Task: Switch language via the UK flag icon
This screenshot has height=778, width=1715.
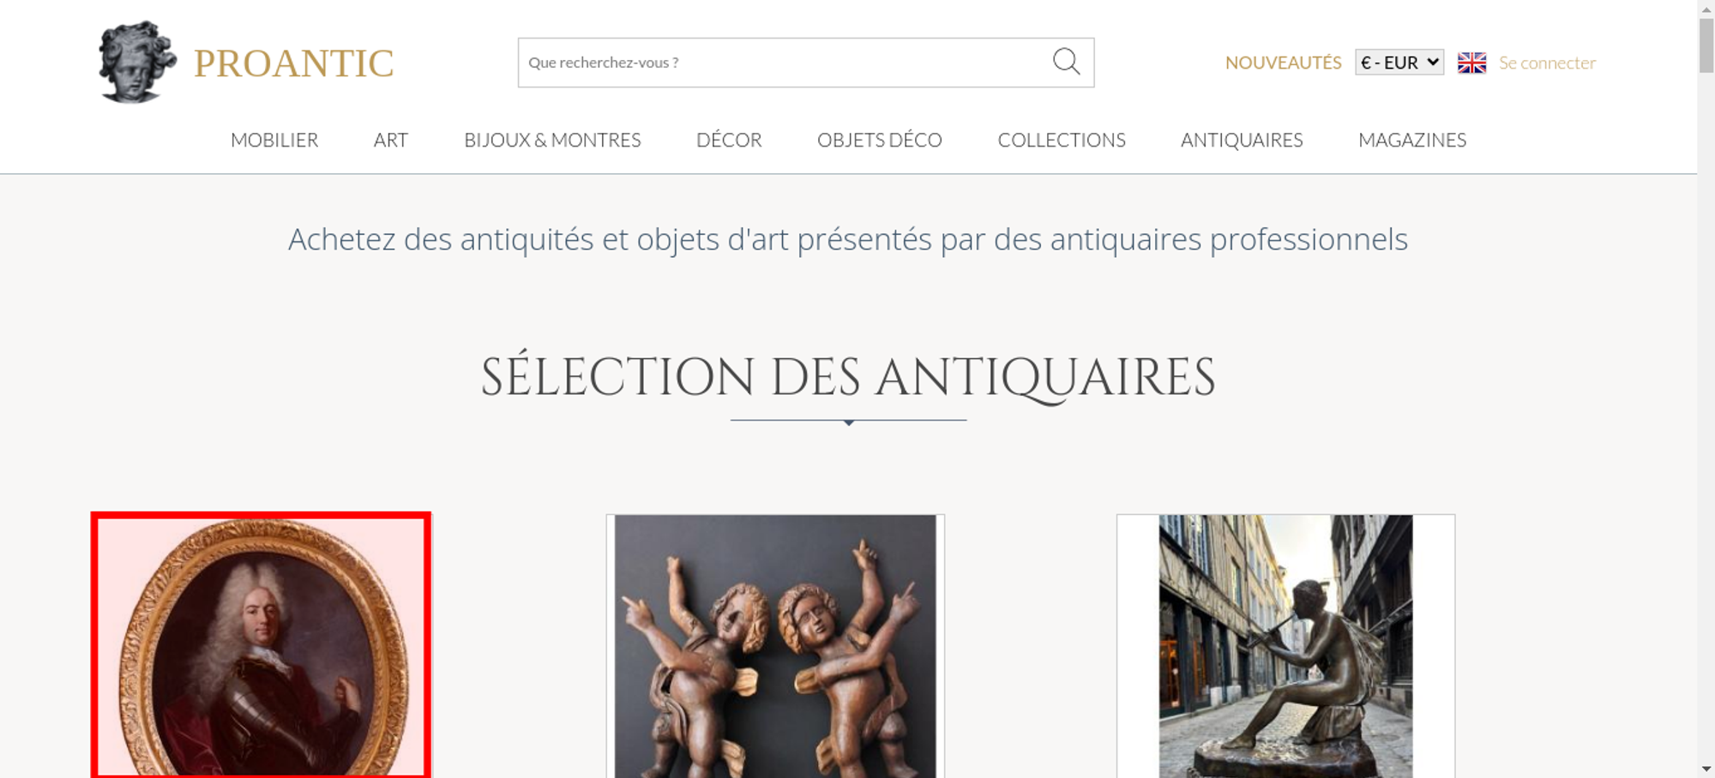Action: [1471, 63]
